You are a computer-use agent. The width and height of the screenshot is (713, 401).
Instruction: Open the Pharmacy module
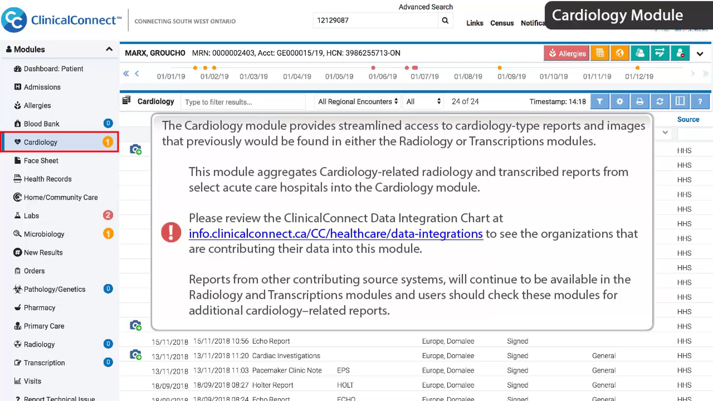click(x=59, y=308)
